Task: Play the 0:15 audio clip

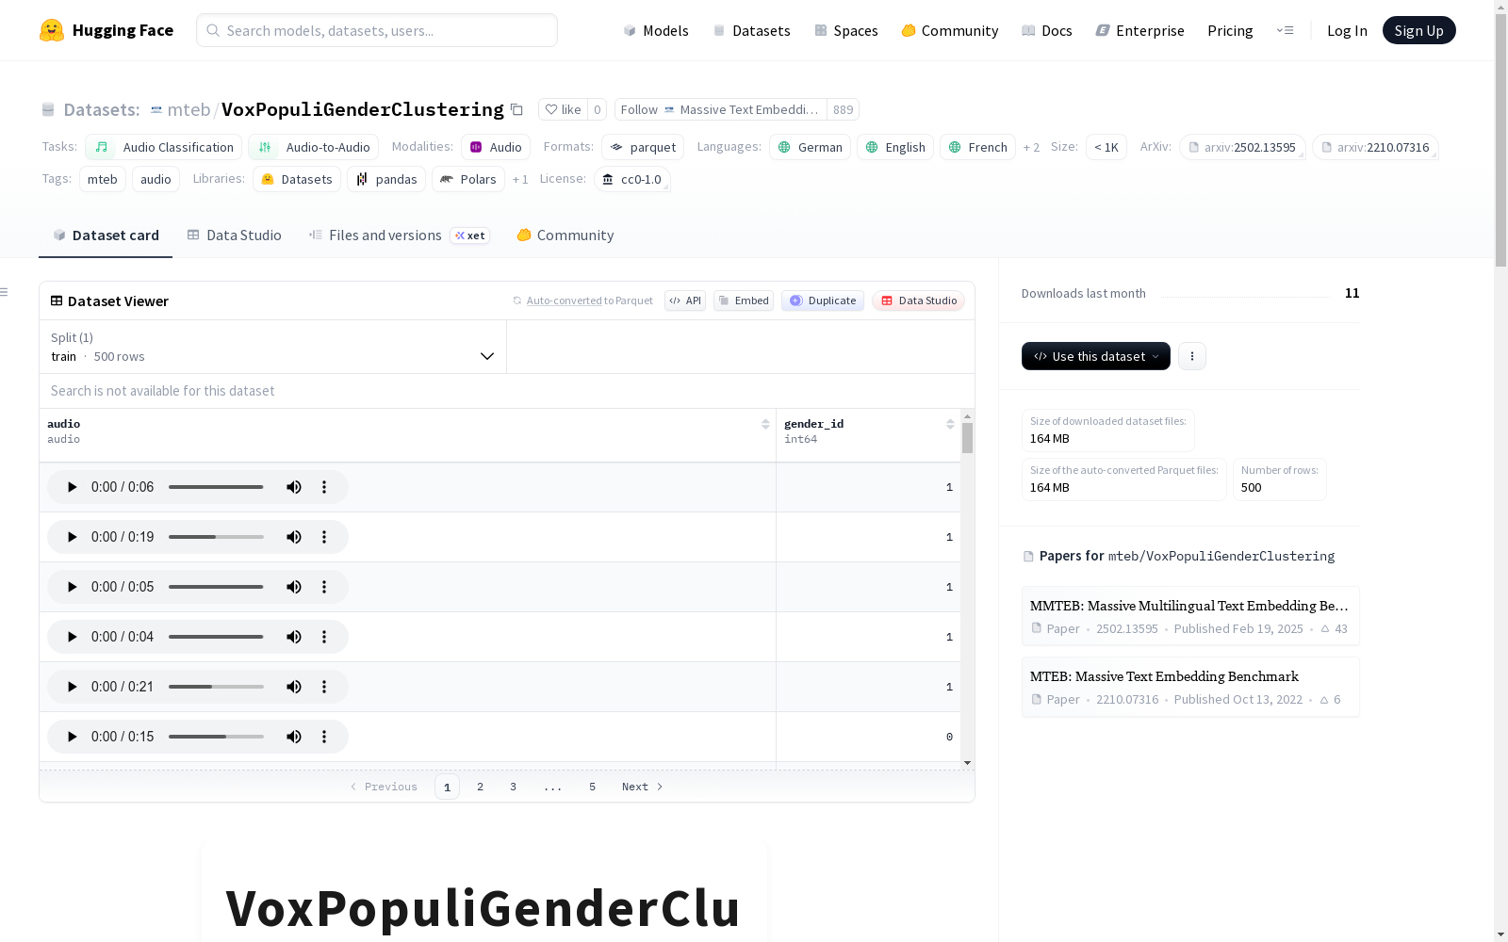Action: click(x=72, y=737)
